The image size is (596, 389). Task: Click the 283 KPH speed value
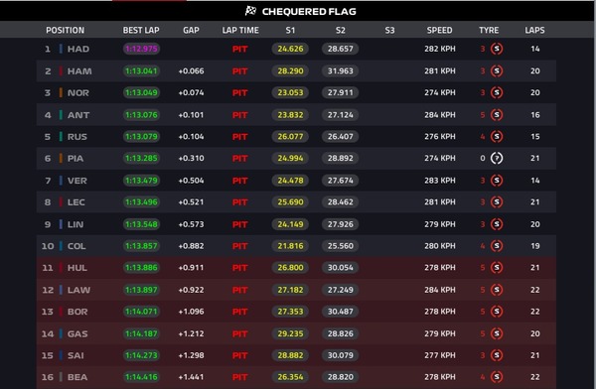click(x=440, y=181)
